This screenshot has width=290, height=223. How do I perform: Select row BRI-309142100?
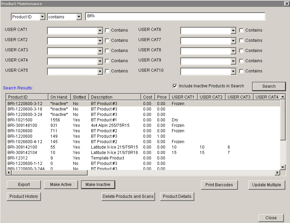tap(143, 147)
